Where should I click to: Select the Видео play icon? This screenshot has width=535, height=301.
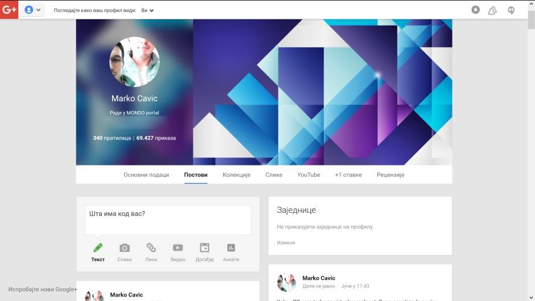[x=178, y=248]
